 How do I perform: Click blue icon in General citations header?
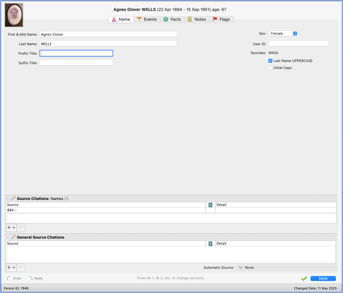pyautogui.click(x=210, y=244)
